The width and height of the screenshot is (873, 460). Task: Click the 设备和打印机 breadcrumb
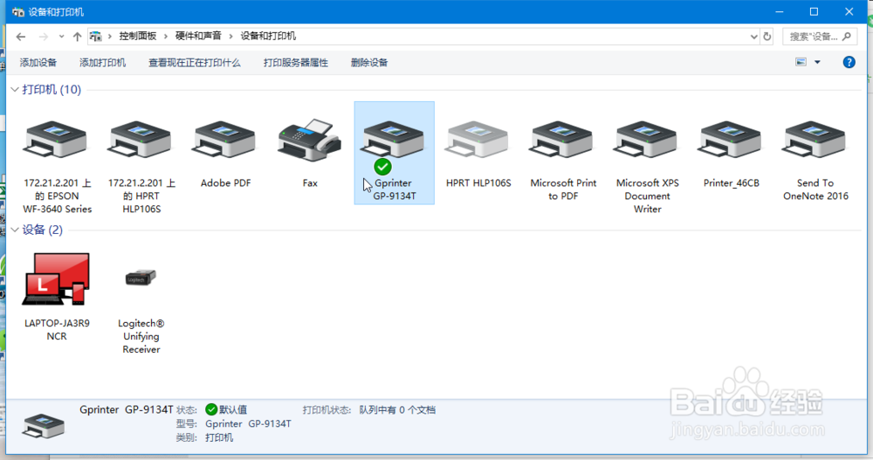coord(268,36)
